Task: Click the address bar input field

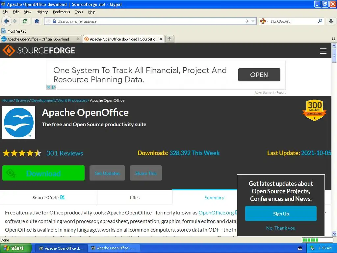Action: [150, 21]
